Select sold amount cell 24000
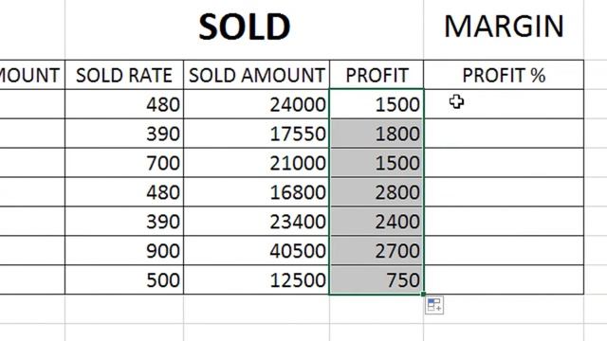 (x=257, y=104)
